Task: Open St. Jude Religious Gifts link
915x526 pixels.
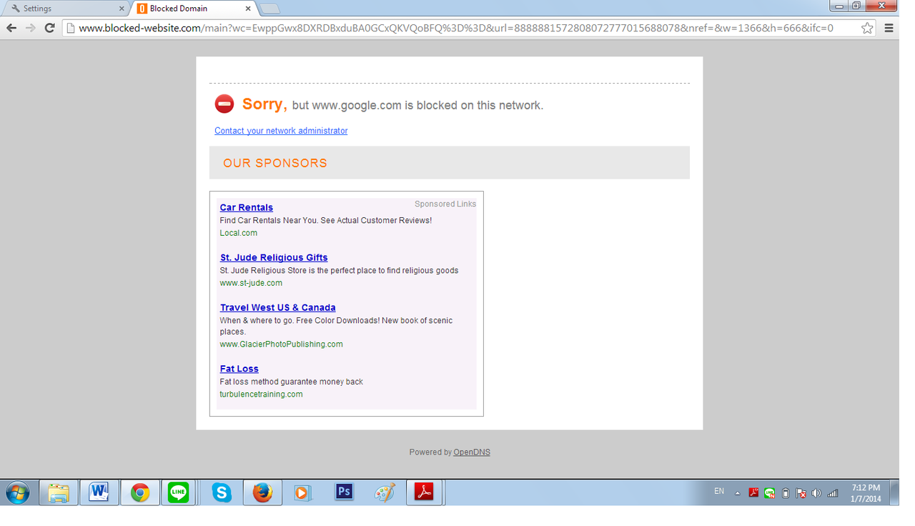Action: coord(274,257)
